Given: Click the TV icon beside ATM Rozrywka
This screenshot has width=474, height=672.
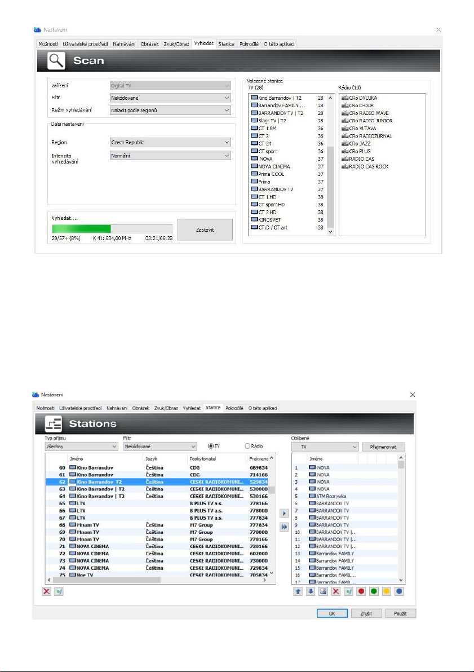Looking at the screenshot, I should [312, 496].
